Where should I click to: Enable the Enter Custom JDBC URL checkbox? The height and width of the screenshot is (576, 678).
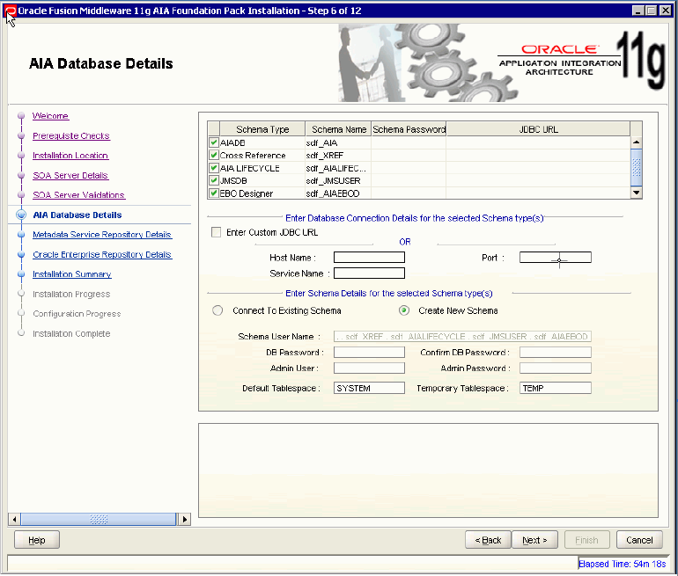coord(216,232)
